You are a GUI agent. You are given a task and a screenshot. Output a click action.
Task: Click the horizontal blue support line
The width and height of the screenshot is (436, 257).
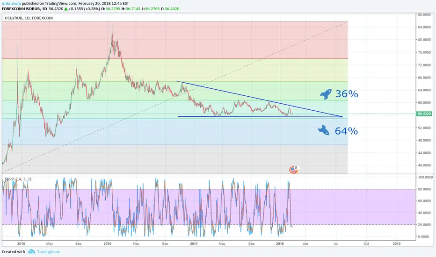pos(260,117)
